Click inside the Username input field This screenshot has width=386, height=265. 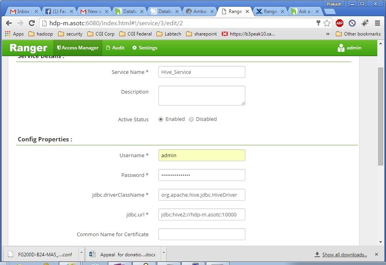pos(201,155)
